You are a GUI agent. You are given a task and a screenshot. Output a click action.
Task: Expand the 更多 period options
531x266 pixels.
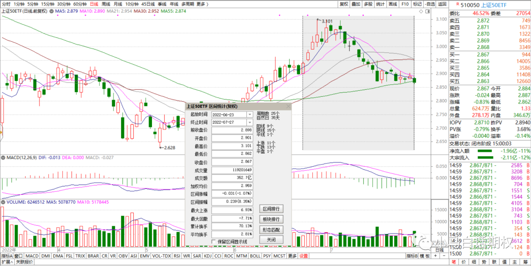pos(201,4)
